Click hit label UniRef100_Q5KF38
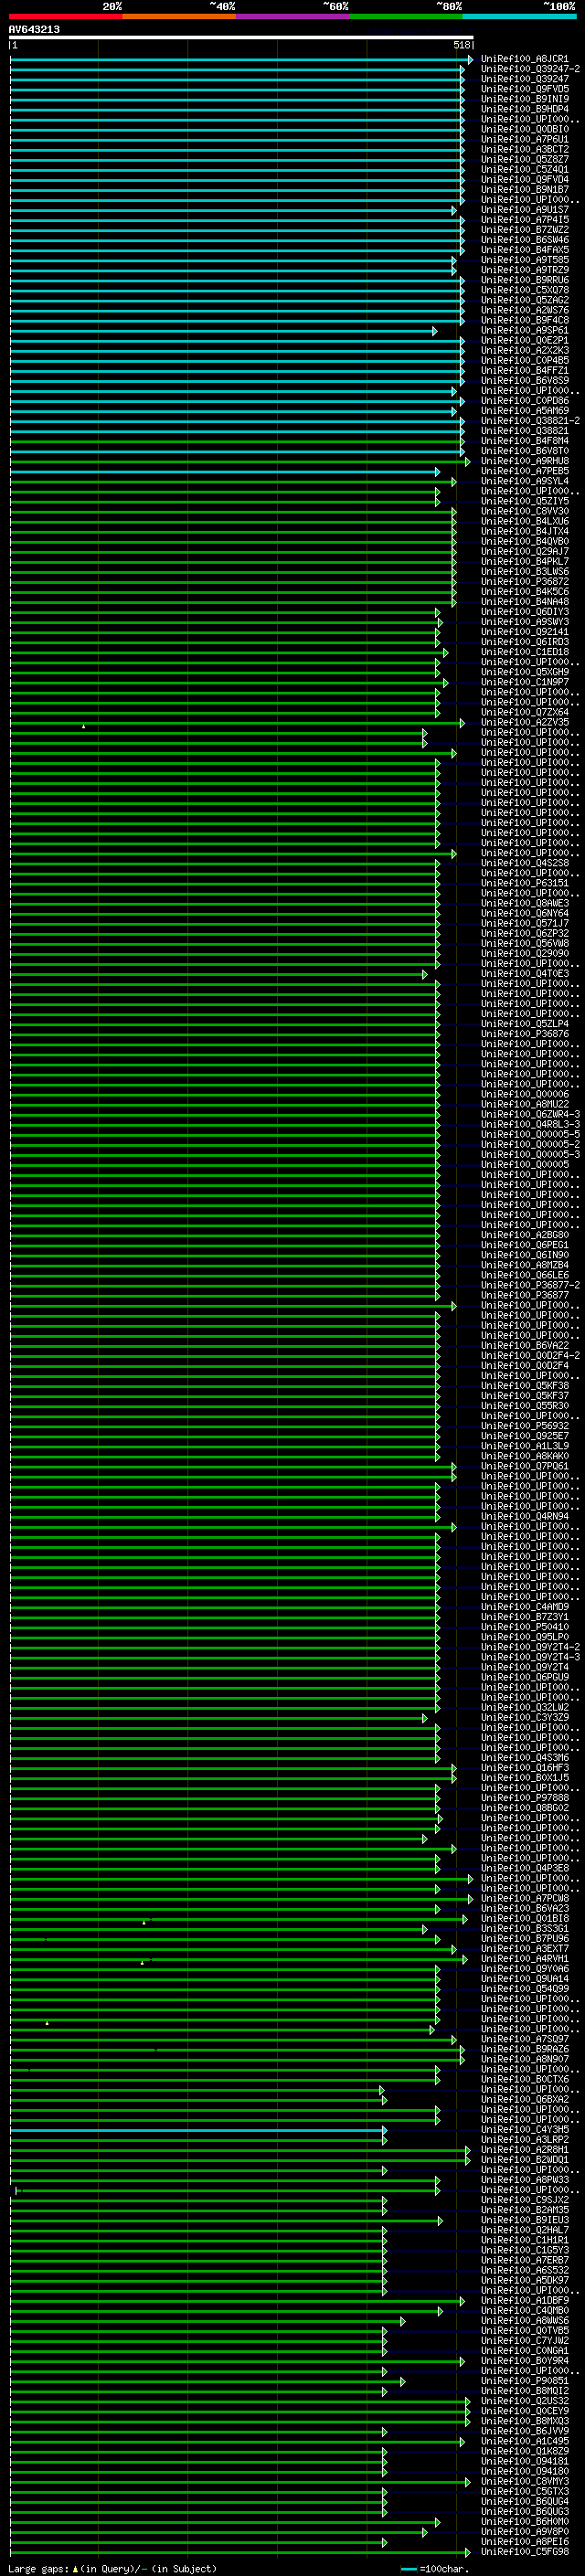Image resolution: width=585 pixels, height=2576 pixels. coord(524,1386)
